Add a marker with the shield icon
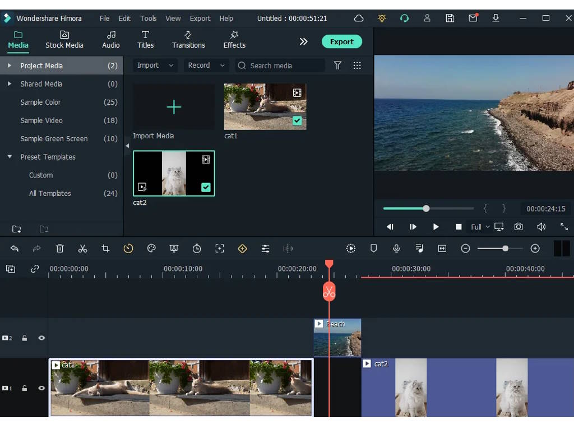Image resolution: width=574 pixels, height=430 pixels. click(x=373, y=249)
